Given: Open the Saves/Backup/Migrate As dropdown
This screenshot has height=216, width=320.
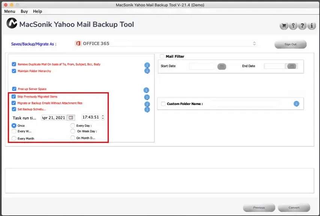Looking at the screenshot, I should [165, 43].
